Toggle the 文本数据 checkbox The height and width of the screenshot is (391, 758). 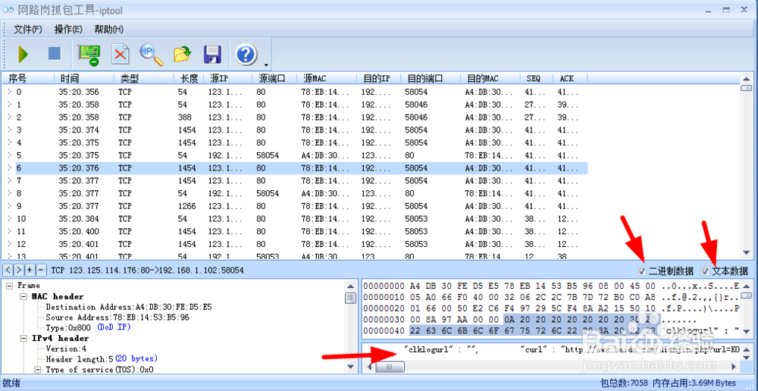705,271
